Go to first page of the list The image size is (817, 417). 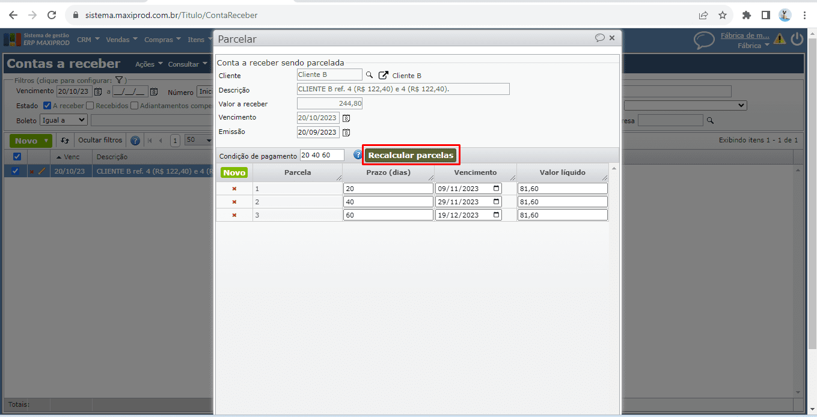click(150, 141)
